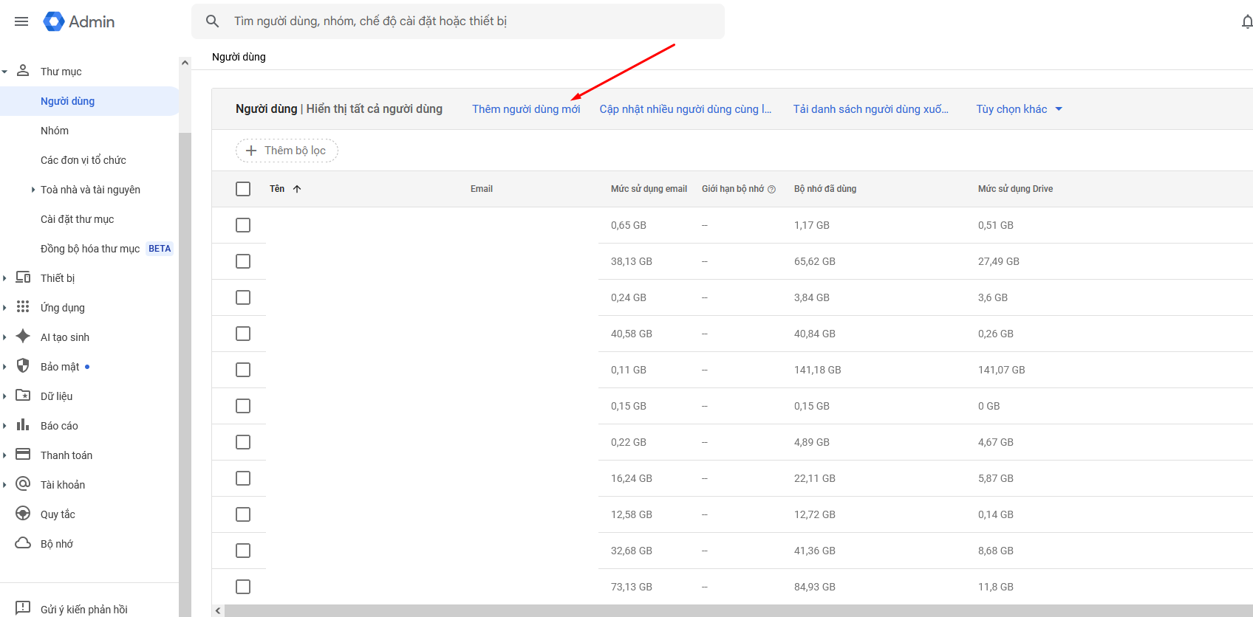1253x617 pixels.
Task: Check the box for the 38,13 GB row
Action: [x=243, y=261]
